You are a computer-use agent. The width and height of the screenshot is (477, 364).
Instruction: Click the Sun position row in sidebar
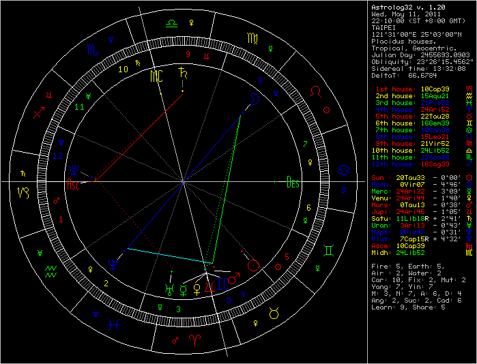(x=418, y=177)
